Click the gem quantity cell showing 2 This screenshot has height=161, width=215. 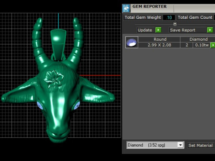point(187,45)
